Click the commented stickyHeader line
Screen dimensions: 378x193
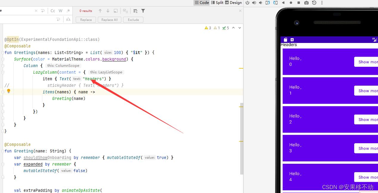[x=85, y=85]
